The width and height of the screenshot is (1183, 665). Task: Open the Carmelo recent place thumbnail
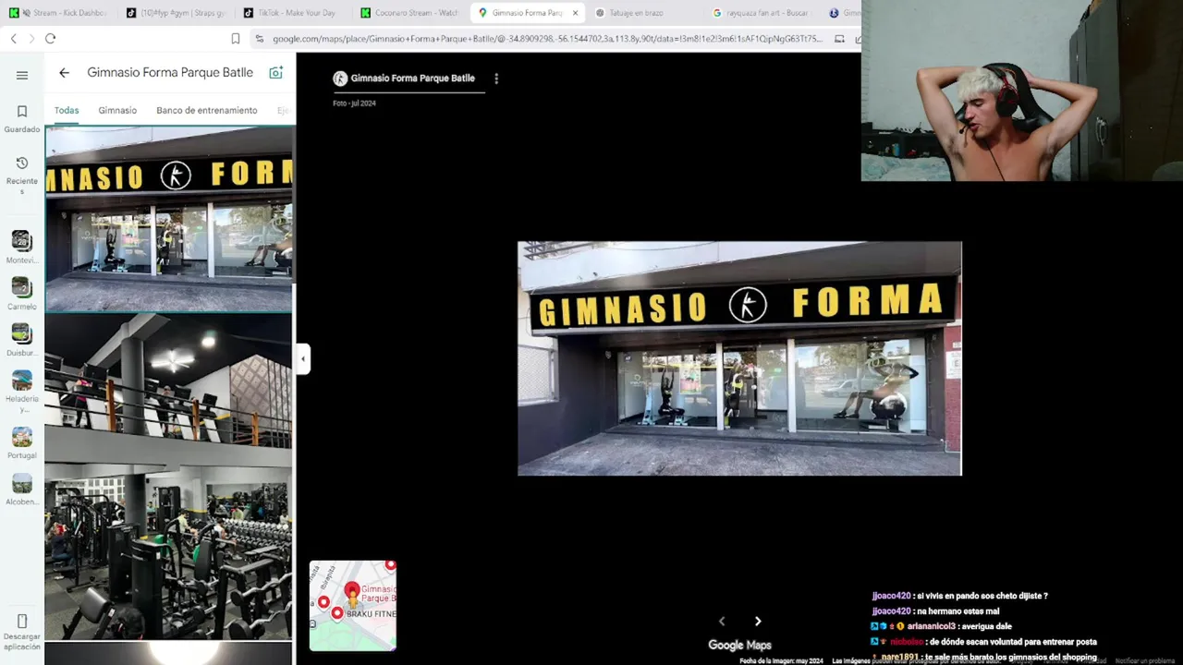point(21,287)
